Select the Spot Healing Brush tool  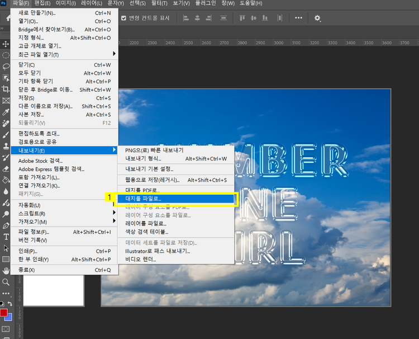[x=6, y=123]
